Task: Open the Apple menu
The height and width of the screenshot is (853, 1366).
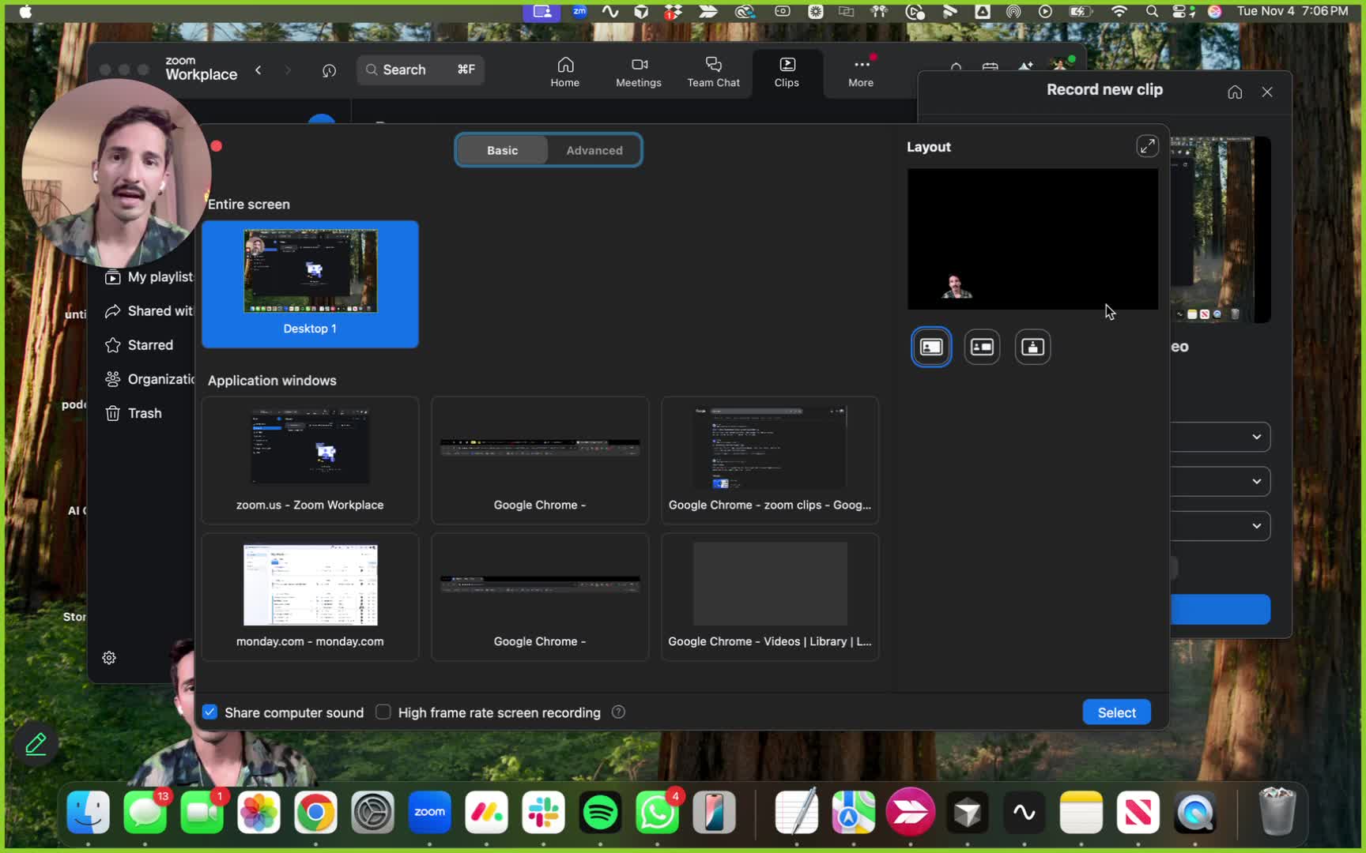Action: pos(25,11)
